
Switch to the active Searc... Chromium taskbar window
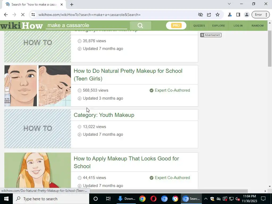tap(191, 199)
